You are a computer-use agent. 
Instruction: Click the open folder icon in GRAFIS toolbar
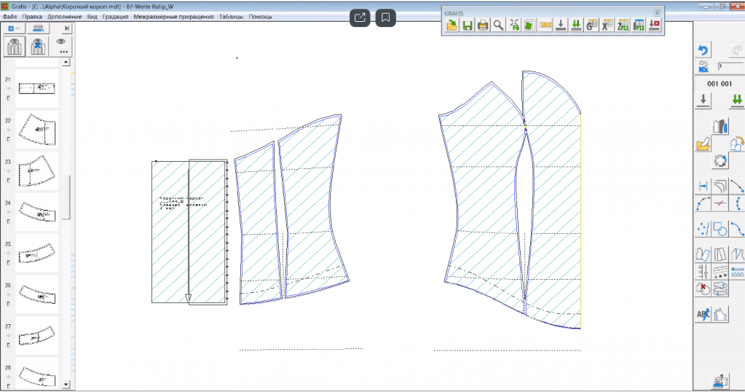452,26
